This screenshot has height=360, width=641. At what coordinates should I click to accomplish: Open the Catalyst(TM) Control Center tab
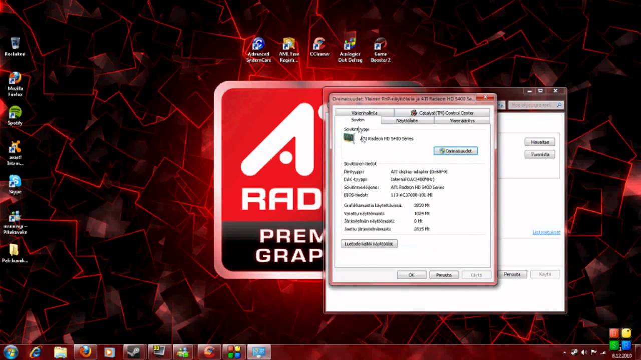click(x=442, y=113)
